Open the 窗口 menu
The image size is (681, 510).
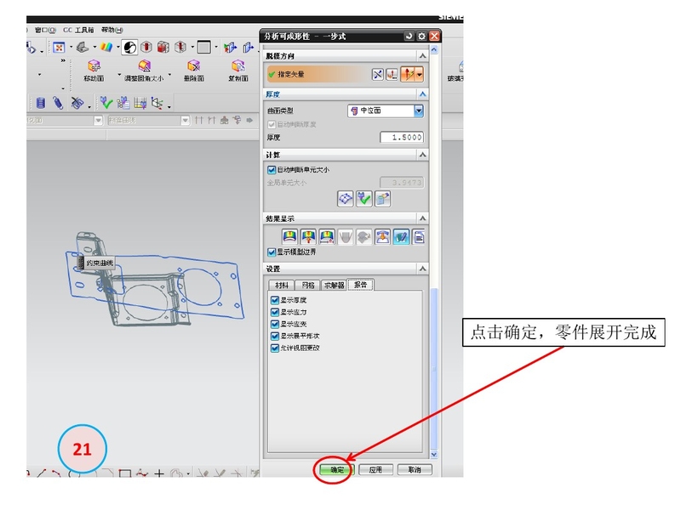click(x=46, y=30)
